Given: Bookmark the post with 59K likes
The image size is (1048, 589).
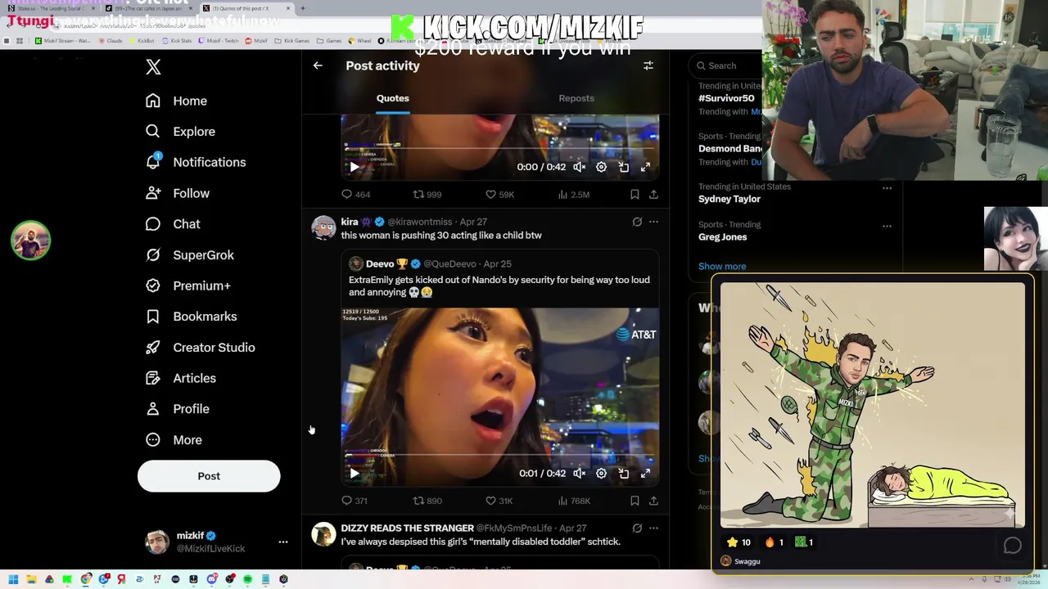Looking at the screenshot, I should tap(635, 195).
